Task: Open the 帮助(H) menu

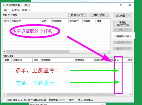Action: point(26,10)
